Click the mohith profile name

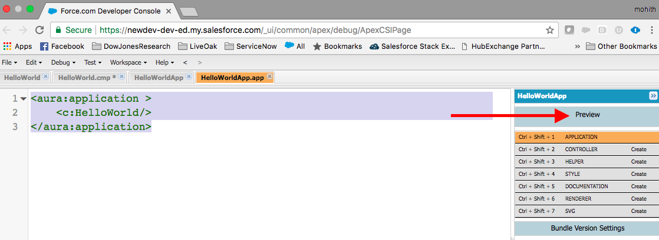coord(644,9)
